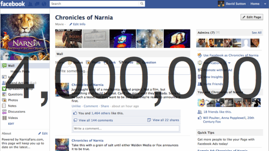Open second post's Chronicles of Narnia name link
The image size is (269, 151).
87,140
